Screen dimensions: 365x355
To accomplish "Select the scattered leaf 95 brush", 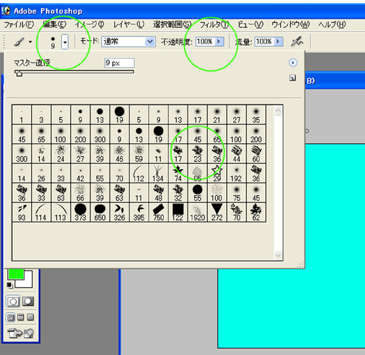I will (197, 173).
